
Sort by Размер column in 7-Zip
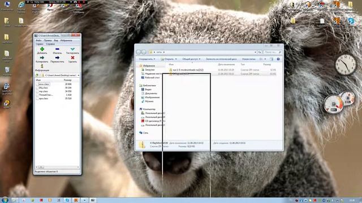point(68,80)
